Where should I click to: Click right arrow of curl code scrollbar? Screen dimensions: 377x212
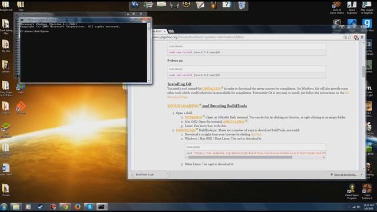324,157
